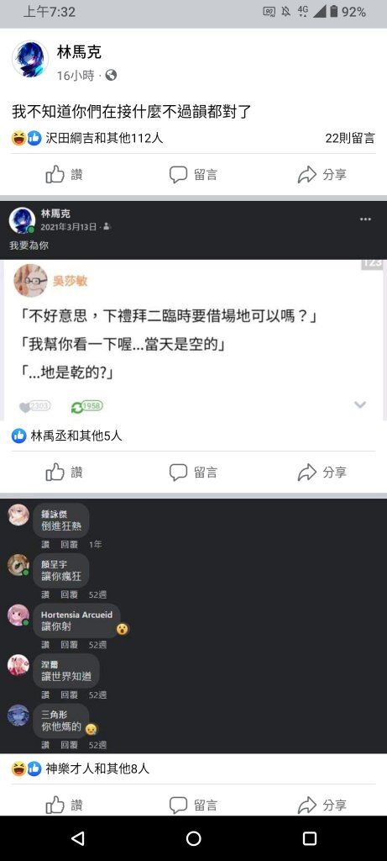Viewport: 387px width, 861px height.
Task: Open the tweet screenshot by 吳莎敏
Action: click(193, 341)
